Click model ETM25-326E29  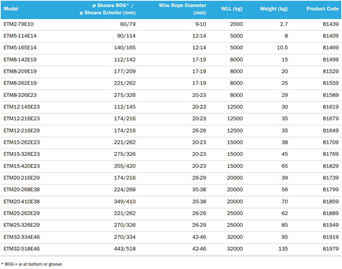click(x=22, y=225)
